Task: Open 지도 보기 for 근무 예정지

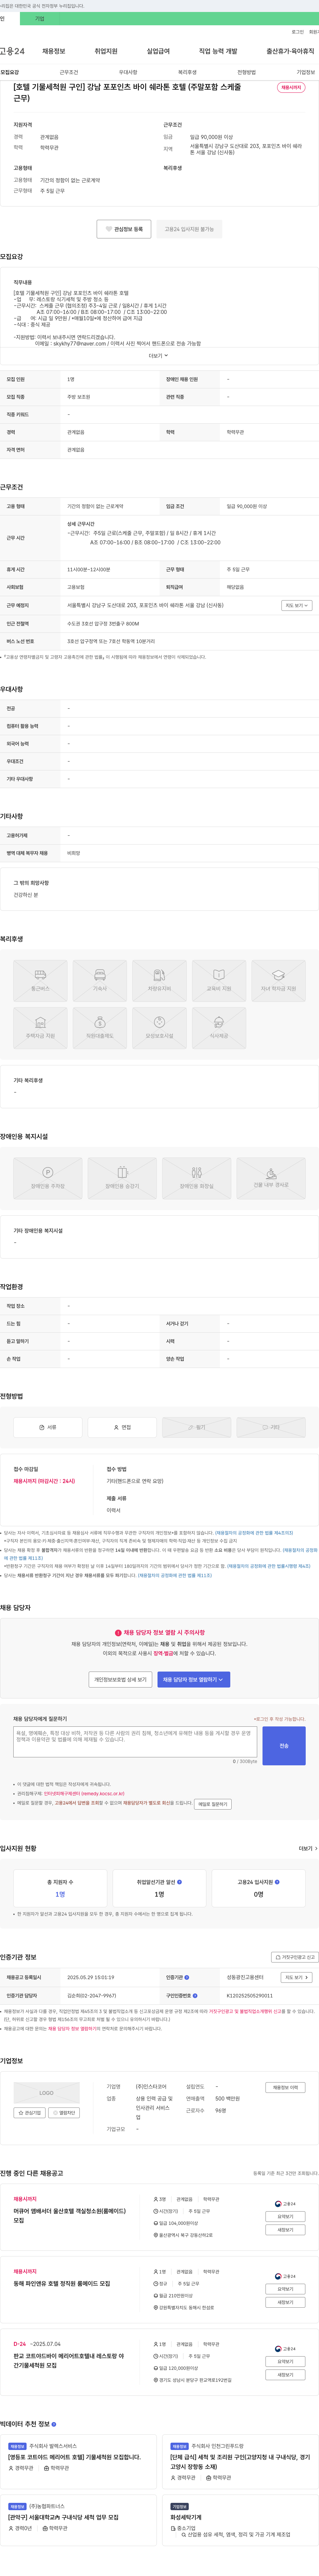Action: coord(297,605)
